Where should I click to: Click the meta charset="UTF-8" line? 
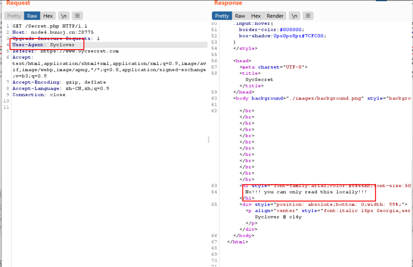[273, 67]
